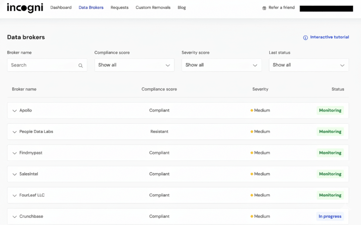Expand the SalesIntel broker row

(x=14, y=174)
